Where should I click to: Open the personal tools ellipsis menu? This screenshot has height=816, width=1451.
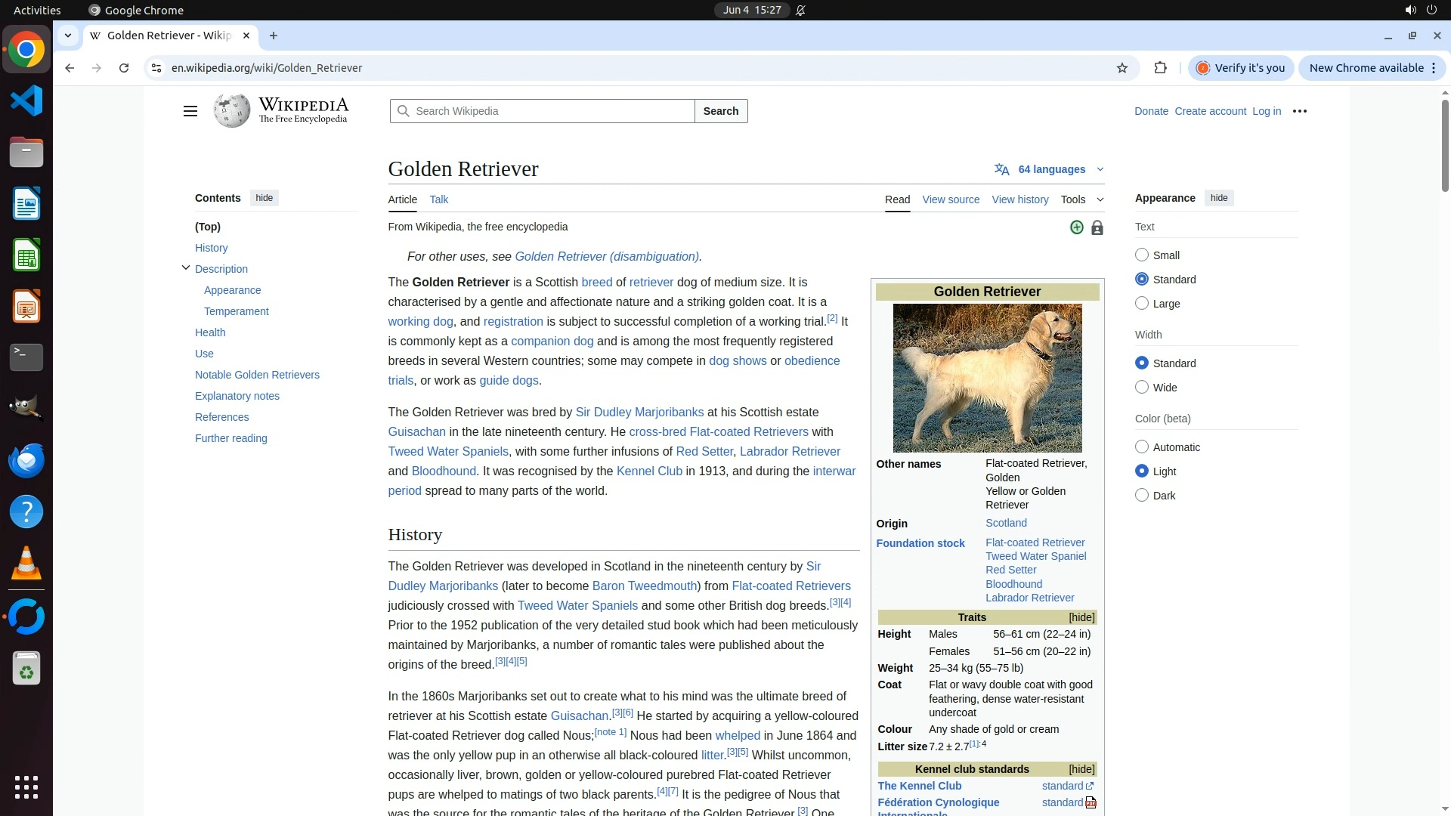click(1299, 111)
